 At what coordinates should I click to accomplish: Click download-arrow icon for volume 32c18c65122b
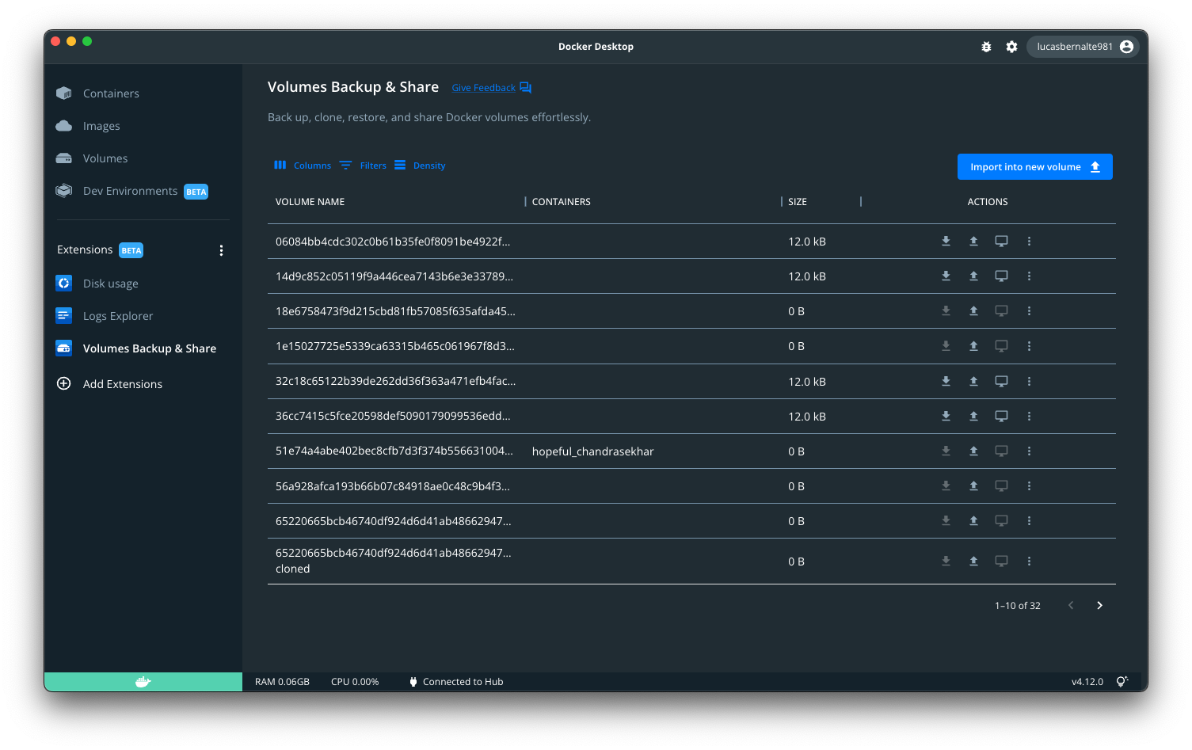tap(946, 382)
